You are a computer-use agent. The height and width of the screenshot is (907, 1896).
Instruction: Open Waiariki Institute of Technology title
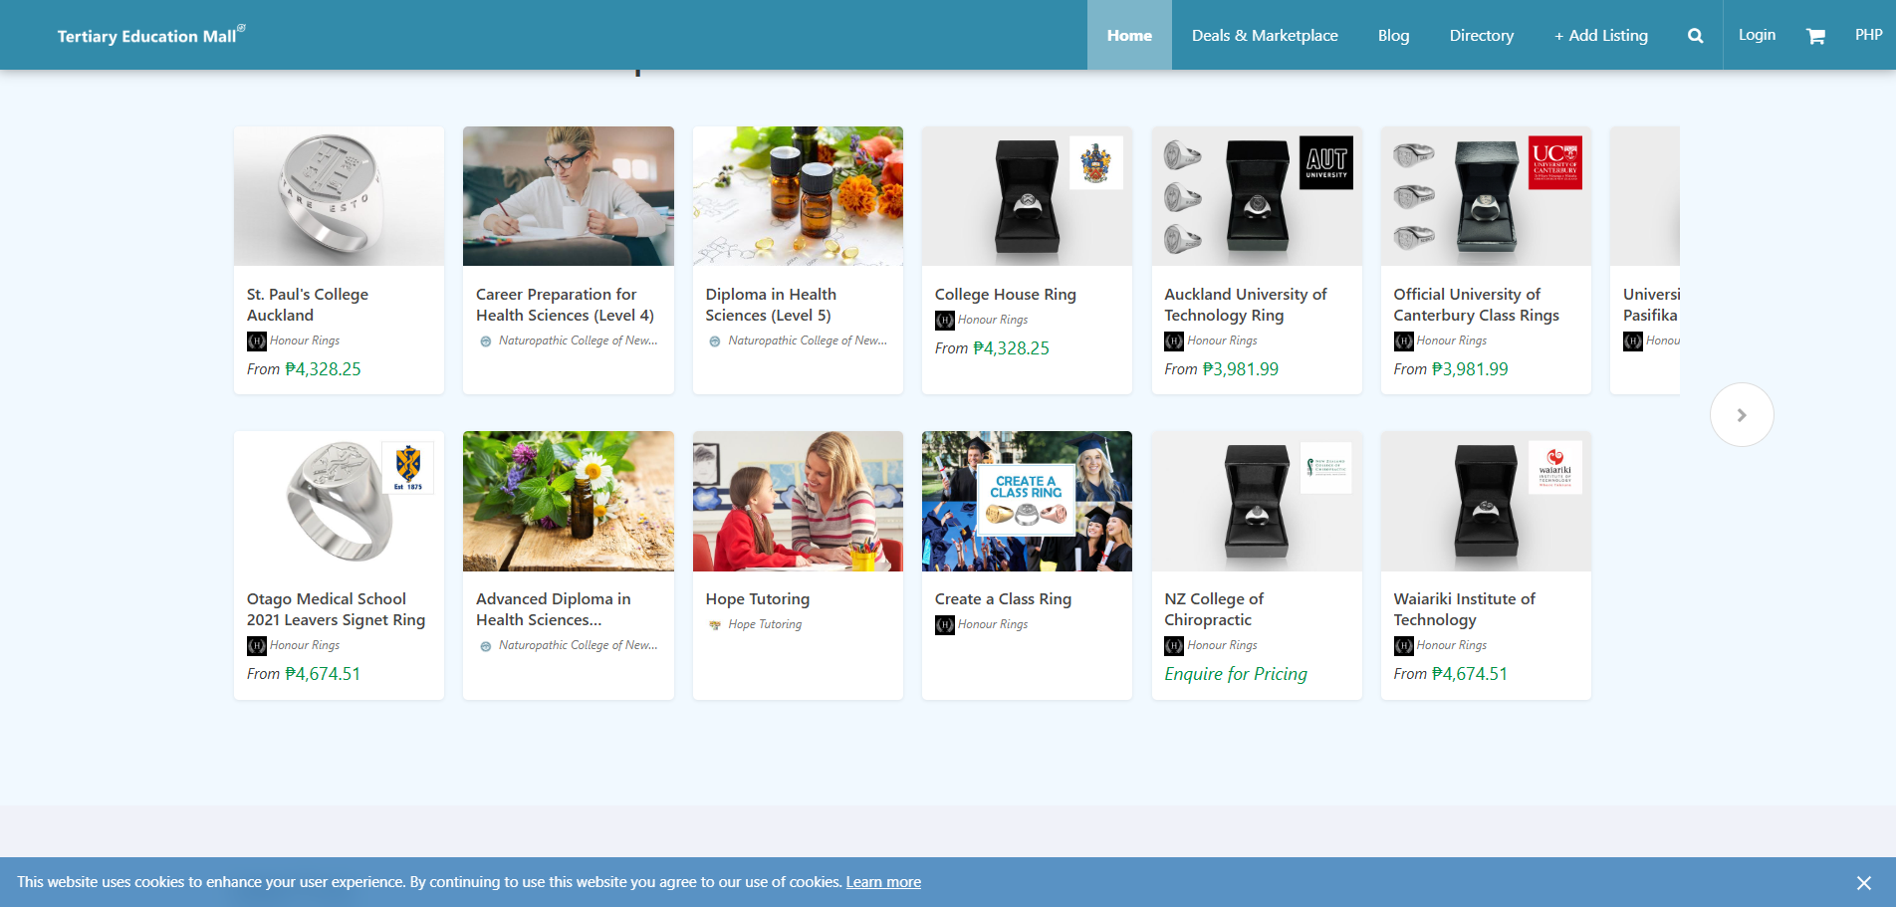coord(1465,609)
